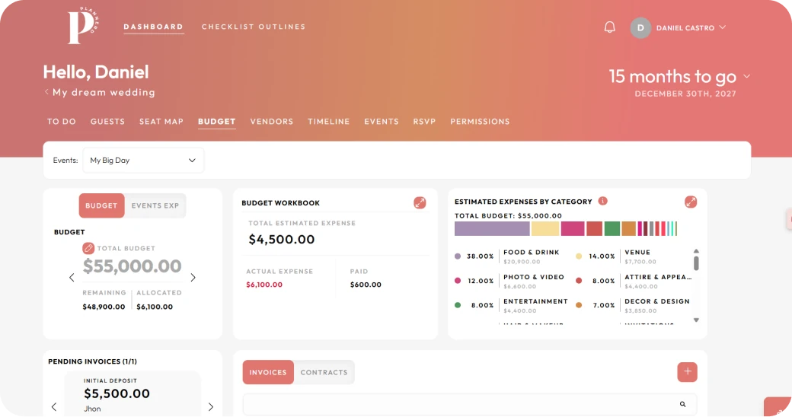Click the $4,500.00 total estimated expense
792x417 pixels.
coord(281,239)
